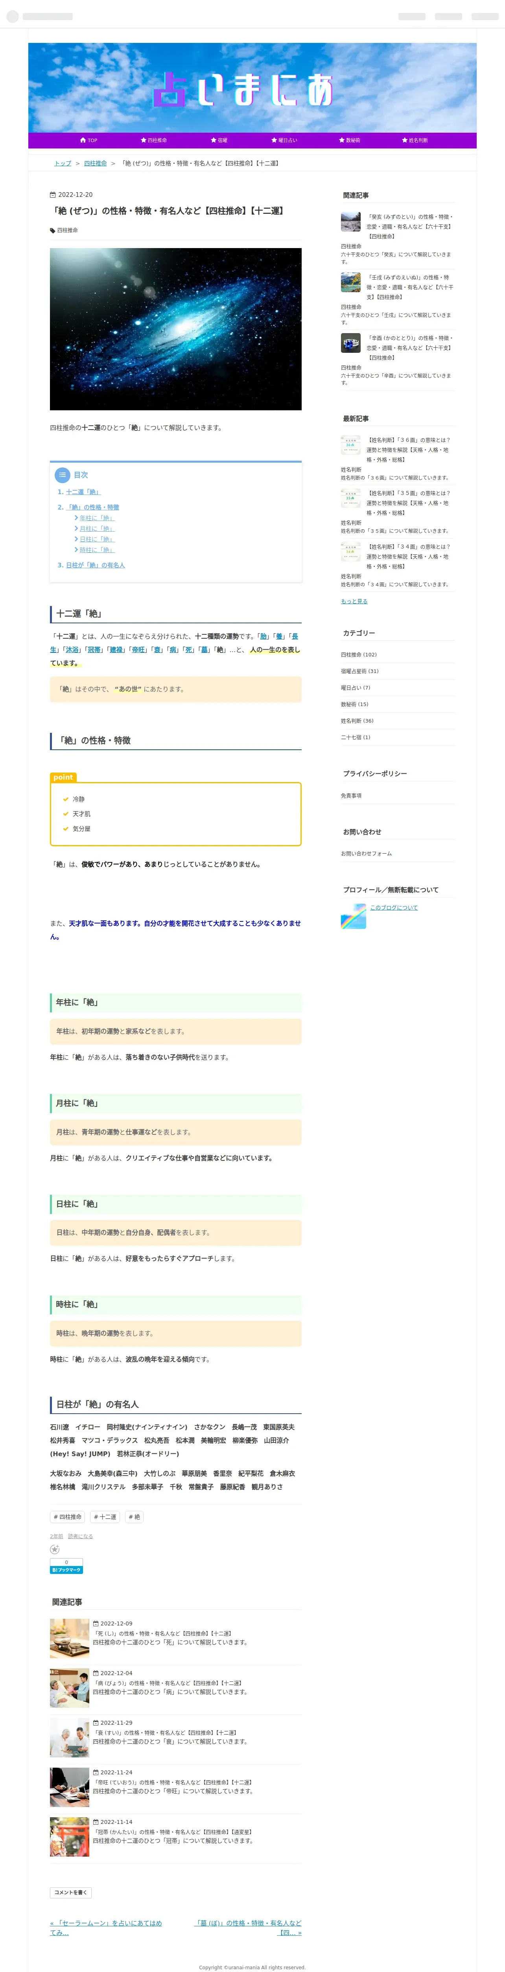Open 数秘術 (15) category in sidebar
Viewport: 505px width, 1972px height.
(354, 704)
